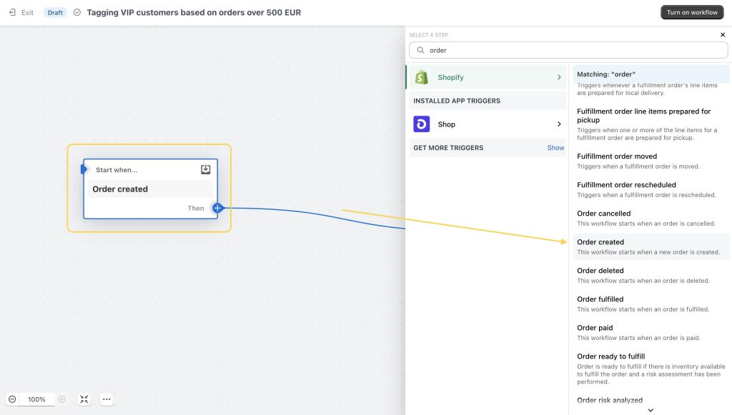The image size is (732, 415).
Task: Click the trigger icon on the Order created card
Action: point(205,169)
